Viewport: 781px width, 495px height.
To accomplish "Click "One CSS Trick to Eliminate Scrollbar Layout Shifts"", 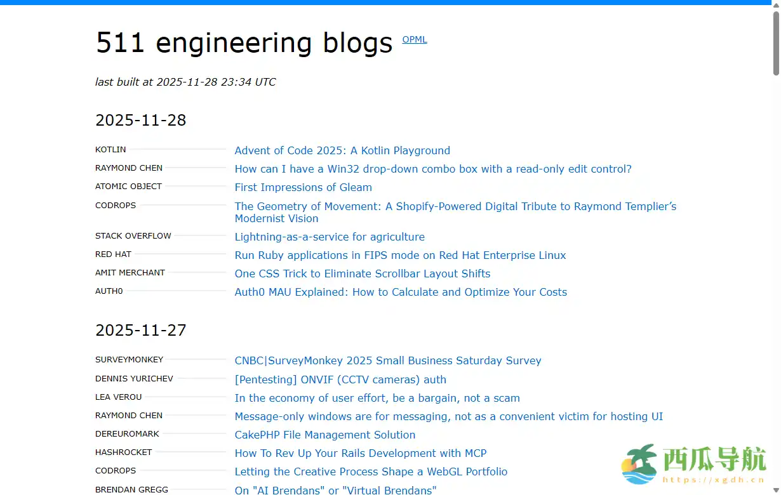I will pyautogui.click(x=362, y=274).
